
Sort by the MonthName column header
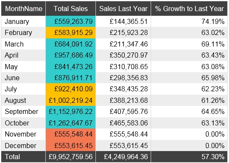pyautogui.click(x=24, y=9)
